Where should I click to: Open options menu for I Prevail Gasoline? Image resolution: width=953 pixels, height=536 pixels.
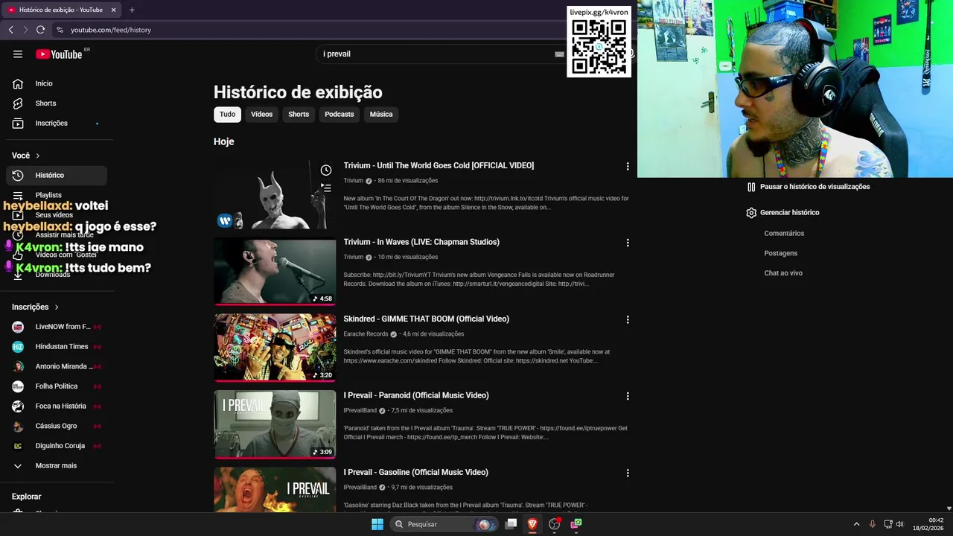click(x=628, y=473)
